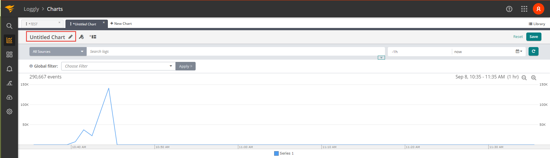The height and width of the screenshot is (158, 550).
Task: Click the Reset link
Action: coord(518,37)
